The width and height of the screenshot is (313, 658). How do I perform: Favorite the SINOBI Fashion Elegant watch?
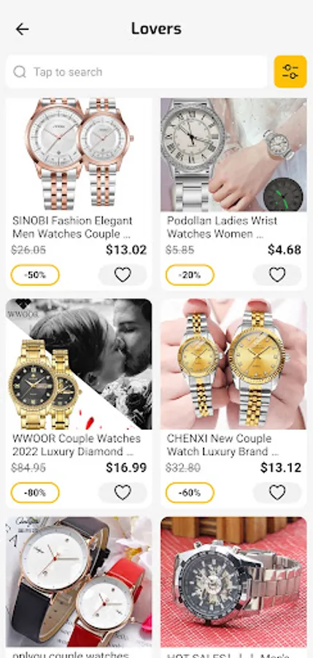click(123, 275)
